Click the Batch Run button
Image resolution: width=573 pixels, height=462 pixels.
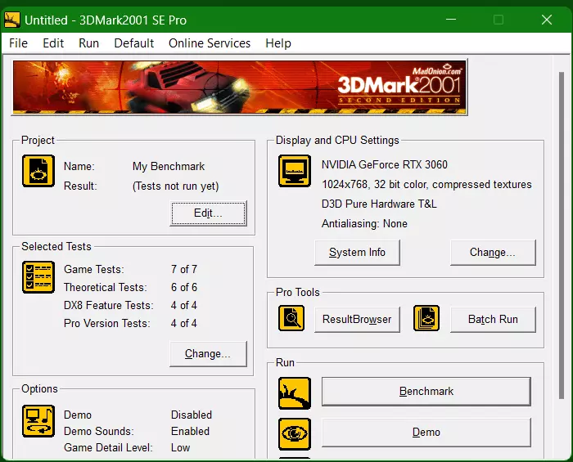point(493,320)
